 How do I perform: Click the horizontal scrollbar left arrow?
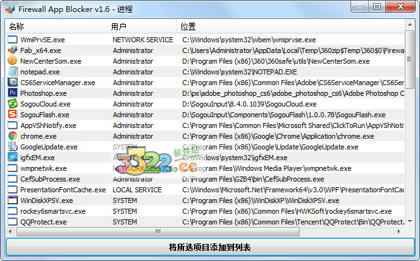pos(10,231)
